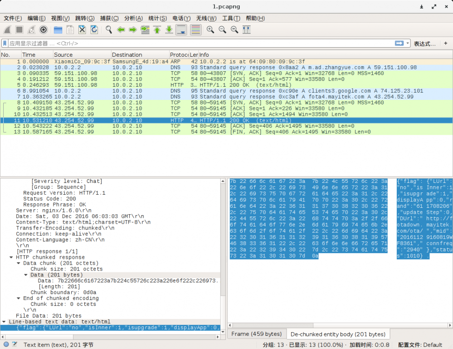The image size is (453, 349).
Task: Click the display filter input field
Action: (200, 44)
